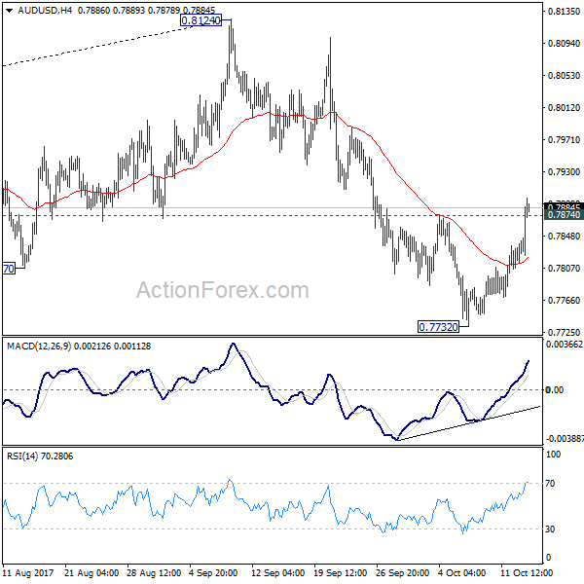Select the RSI 100 scale label

(x=553, y=455)
